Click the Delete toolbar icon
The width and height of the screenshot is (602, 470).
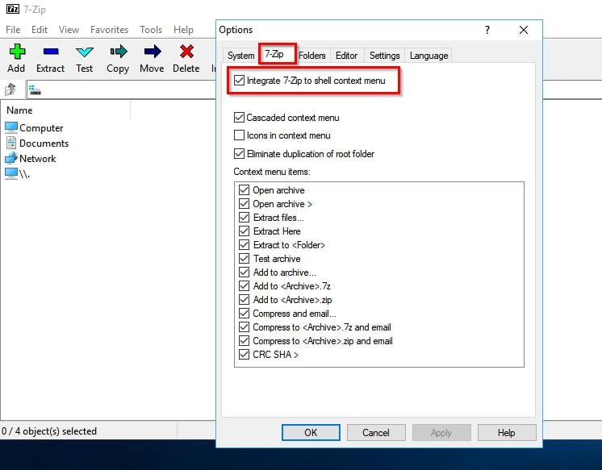(186, 52)
